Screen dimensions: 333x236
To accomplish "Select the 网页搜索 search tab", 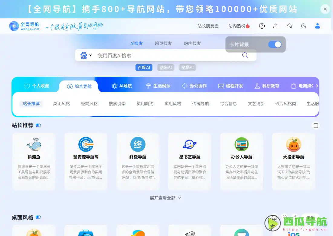I will click(x=163, y=43).
